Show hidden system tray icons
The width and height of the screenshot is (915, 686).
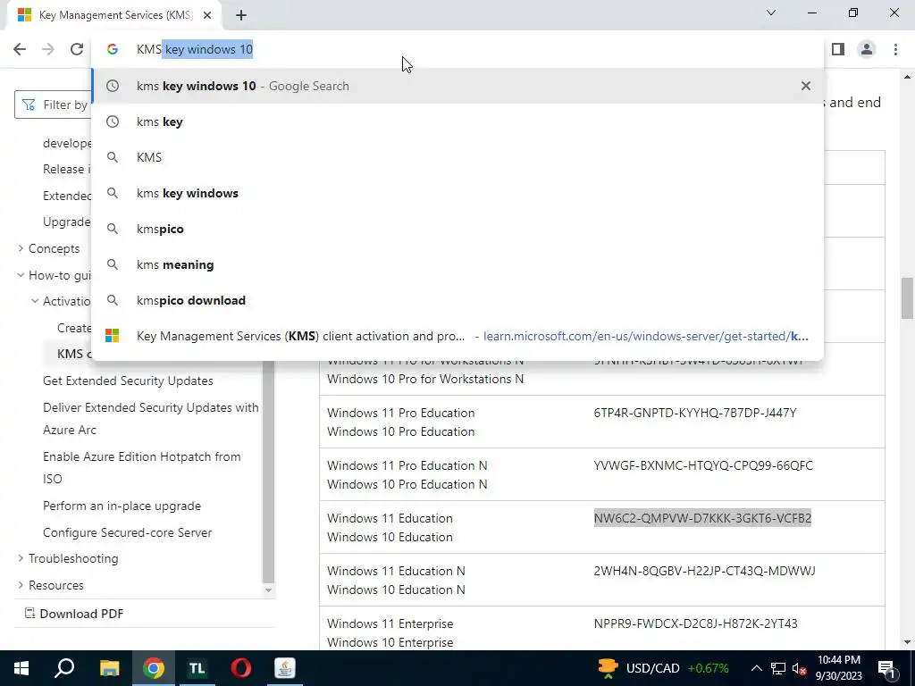[756, 668]
